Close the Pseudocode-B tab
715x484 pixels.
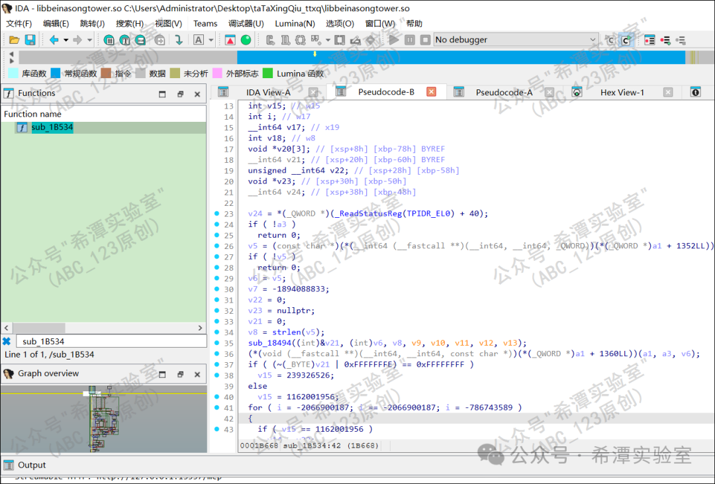coord(432,92)
